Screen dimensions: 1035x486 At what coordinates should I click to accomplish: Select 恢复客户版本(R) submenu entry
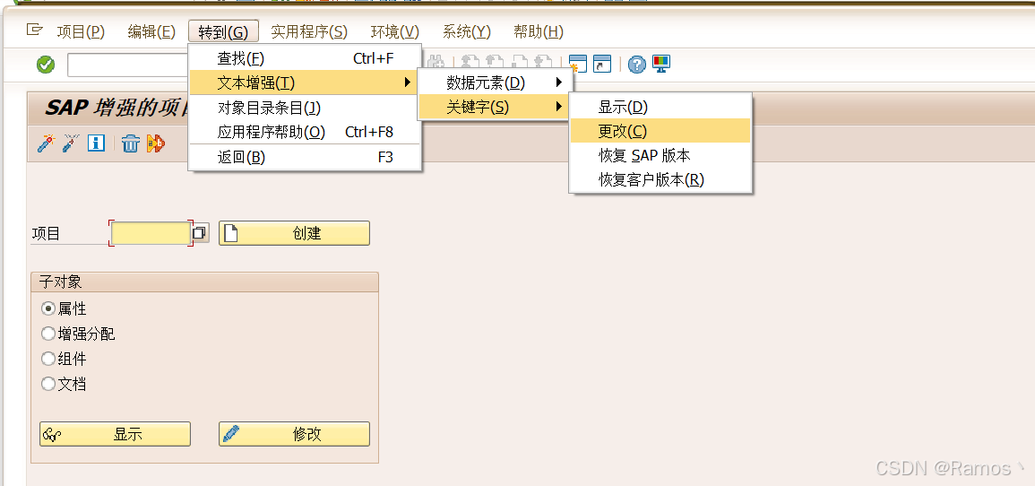coord(660,179)
